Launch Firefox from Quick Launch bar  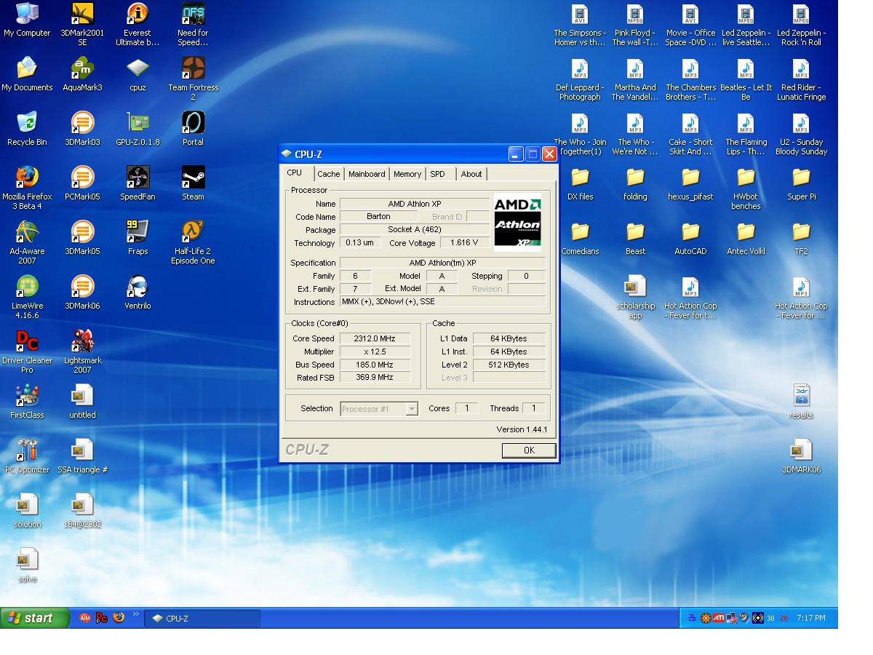coord(119,618)
